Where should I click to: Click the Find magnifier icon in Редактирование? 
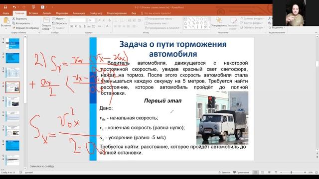point(270,18)
